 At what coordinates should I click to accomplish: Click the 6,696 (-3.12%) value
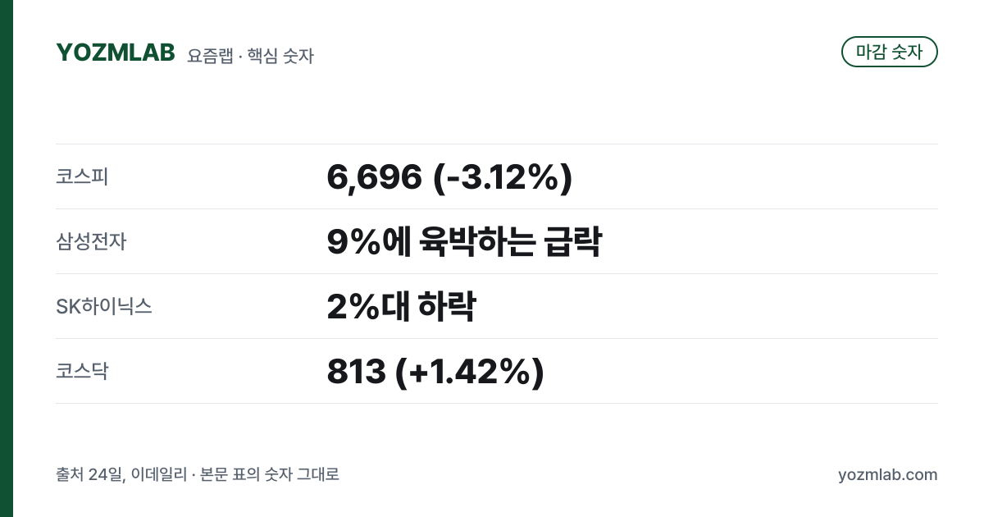449,177
